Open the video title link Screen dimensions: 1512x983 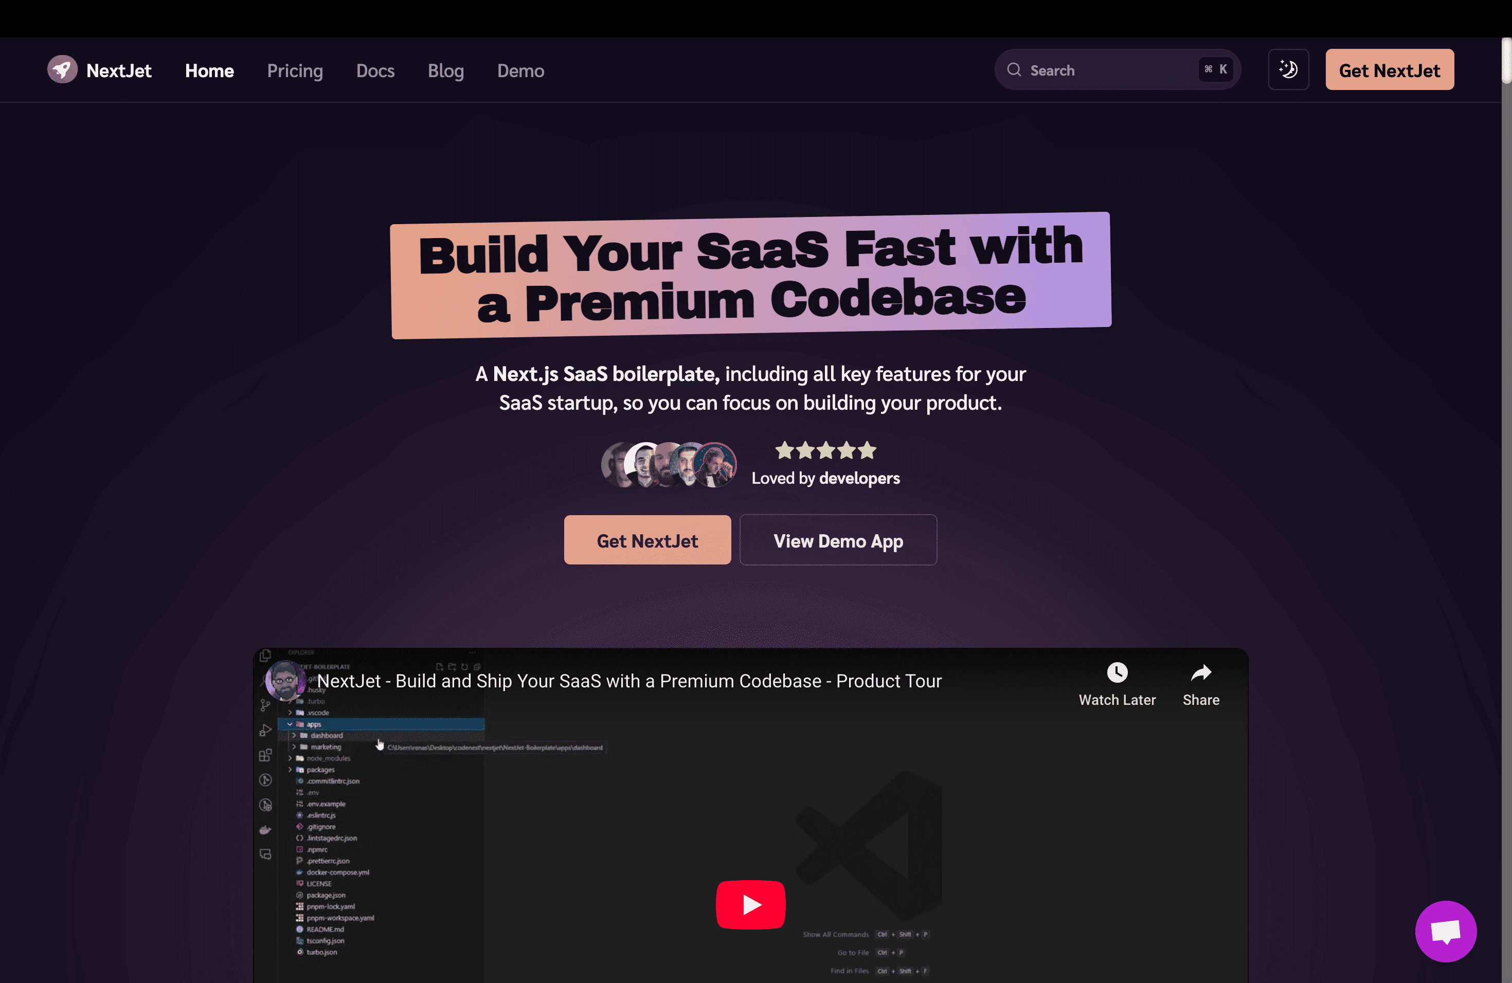point(629,681)
